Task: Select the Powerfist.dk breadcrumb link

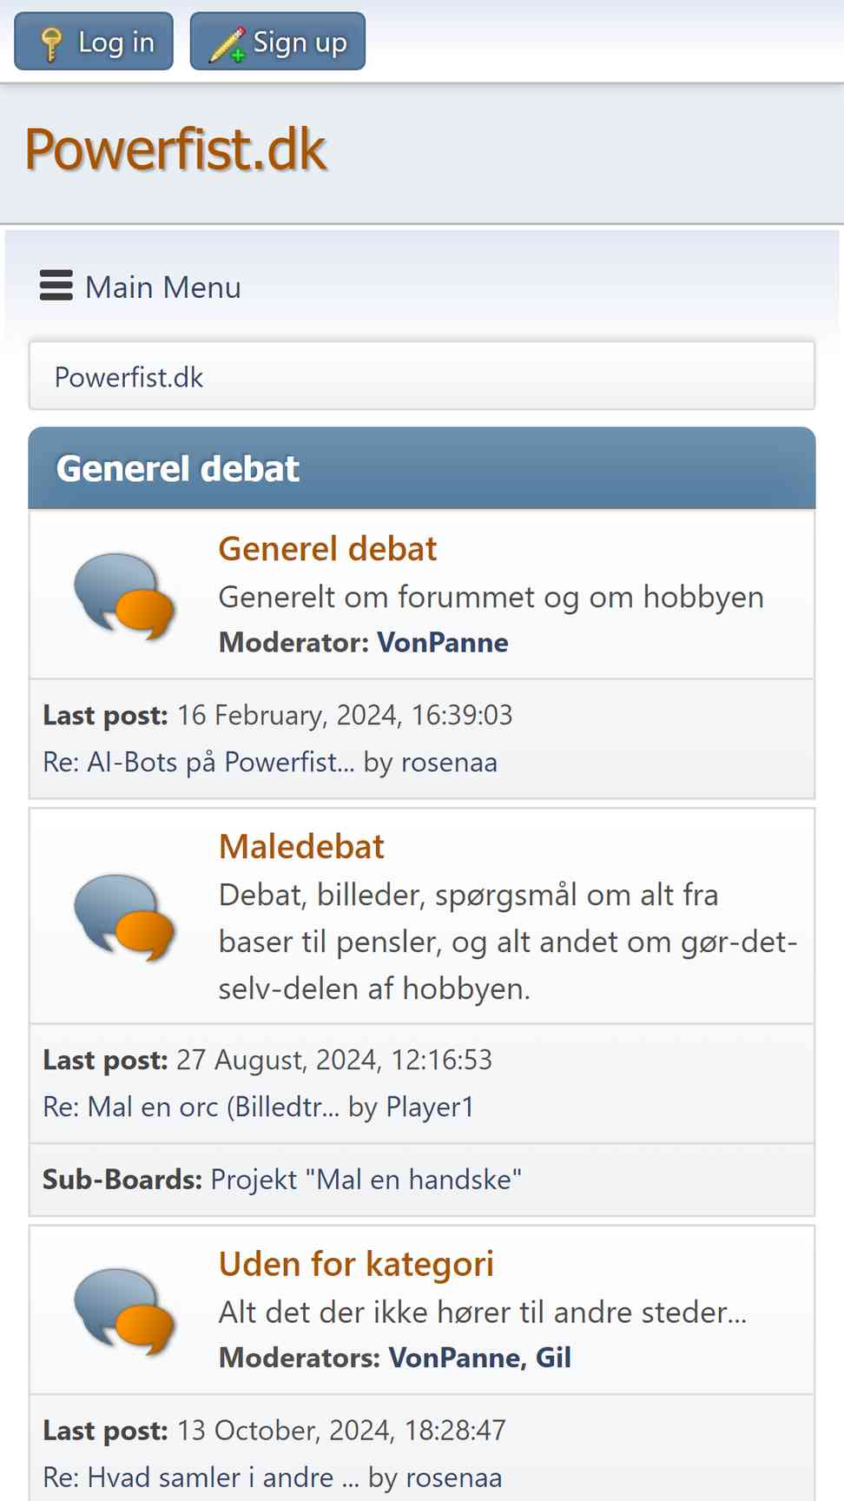Action: pyautogui.click(x=129, y=377)
